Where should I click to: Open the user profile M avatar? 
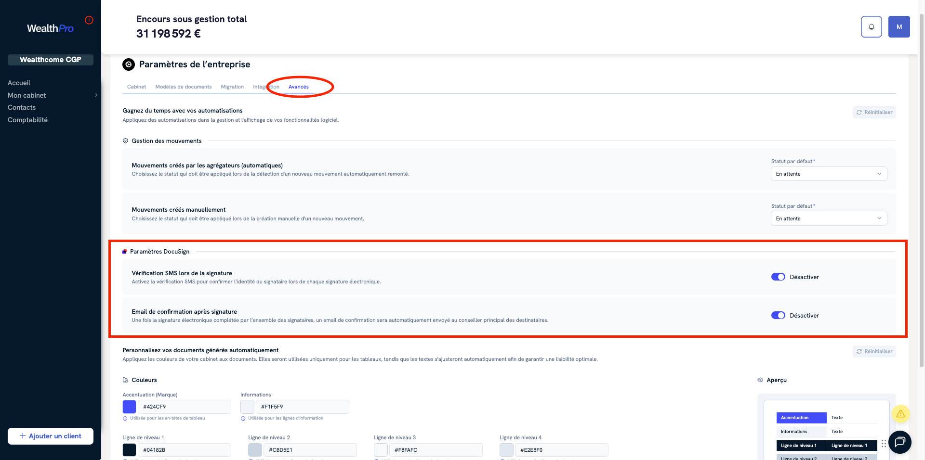[x=899, y=27]
